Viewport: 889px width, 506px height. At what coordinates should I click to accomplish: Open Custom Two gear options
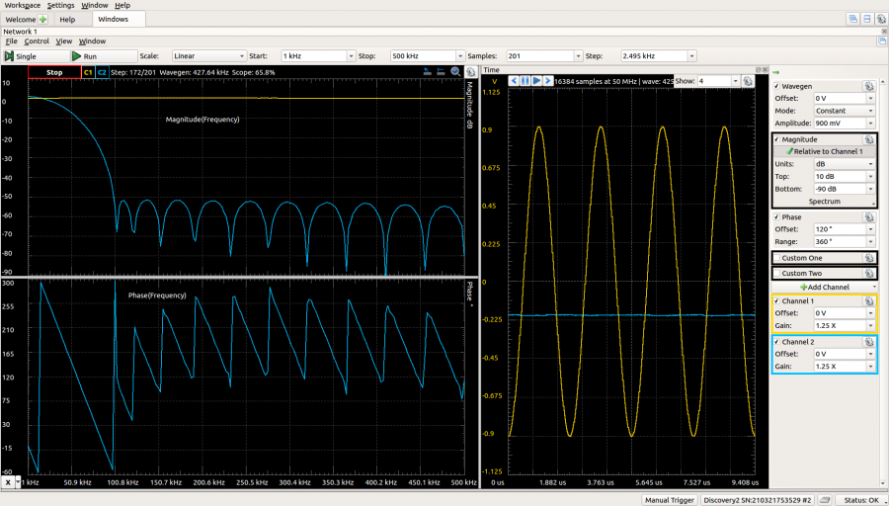coord(868,274)
